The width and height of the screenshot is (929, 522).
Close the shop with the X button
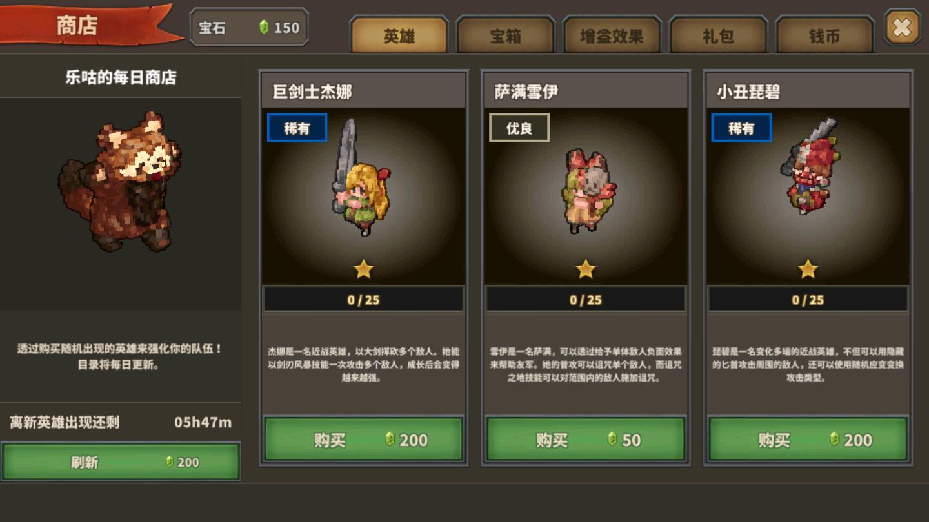902,28
